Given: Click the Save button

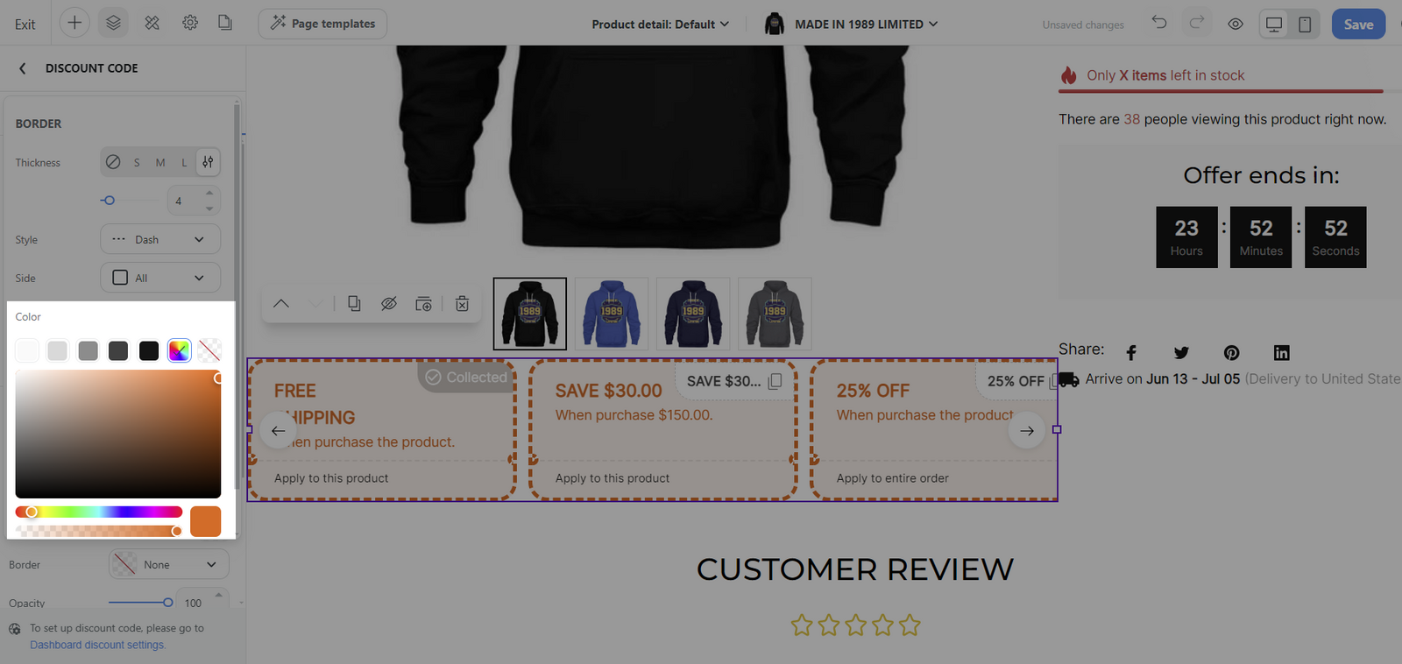Looking at the screenshot, I should [1358, 25].
